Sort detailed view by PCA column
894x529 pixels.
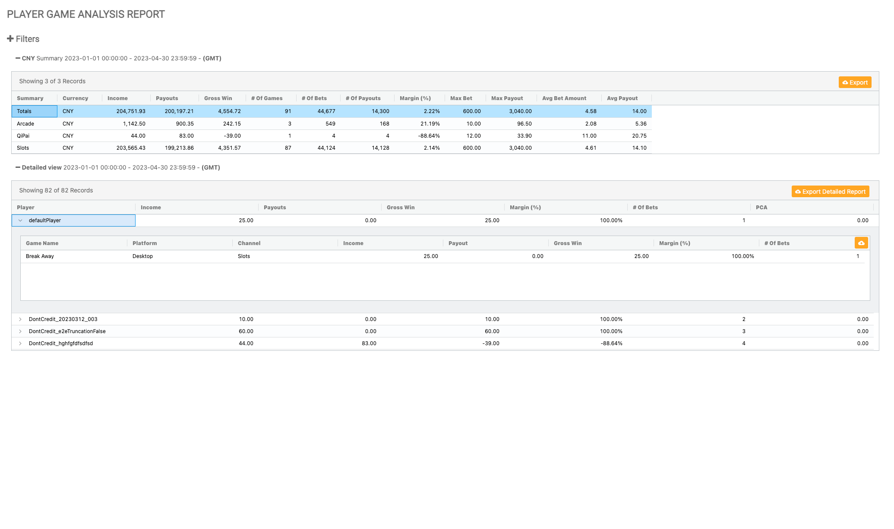(761, 208)
